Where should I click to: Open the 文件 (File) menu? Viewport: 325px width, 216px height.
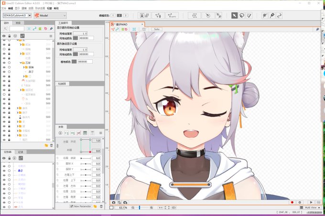[x=3, y=8]
